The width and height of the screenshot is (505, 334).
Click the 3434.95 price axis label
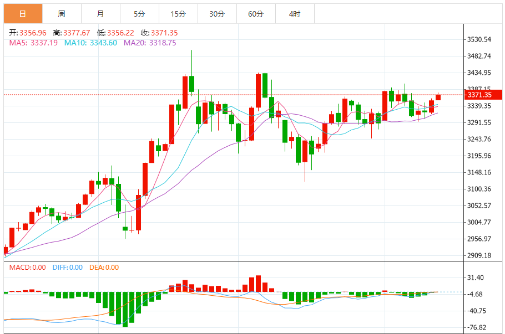(x=479, y=73)
